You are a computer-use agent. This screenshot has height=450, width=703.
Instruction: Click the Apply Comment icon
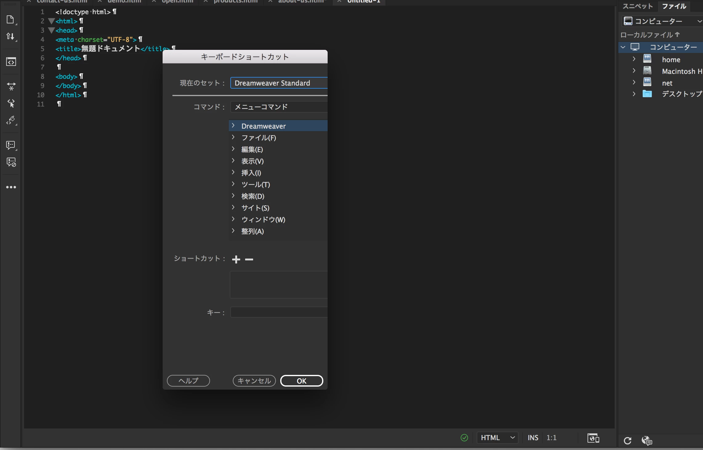[11, 145]
